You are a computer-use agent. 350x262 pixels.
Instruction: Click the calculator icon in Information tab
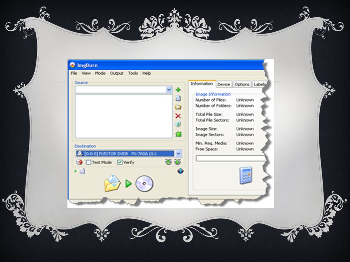point(246,175)
